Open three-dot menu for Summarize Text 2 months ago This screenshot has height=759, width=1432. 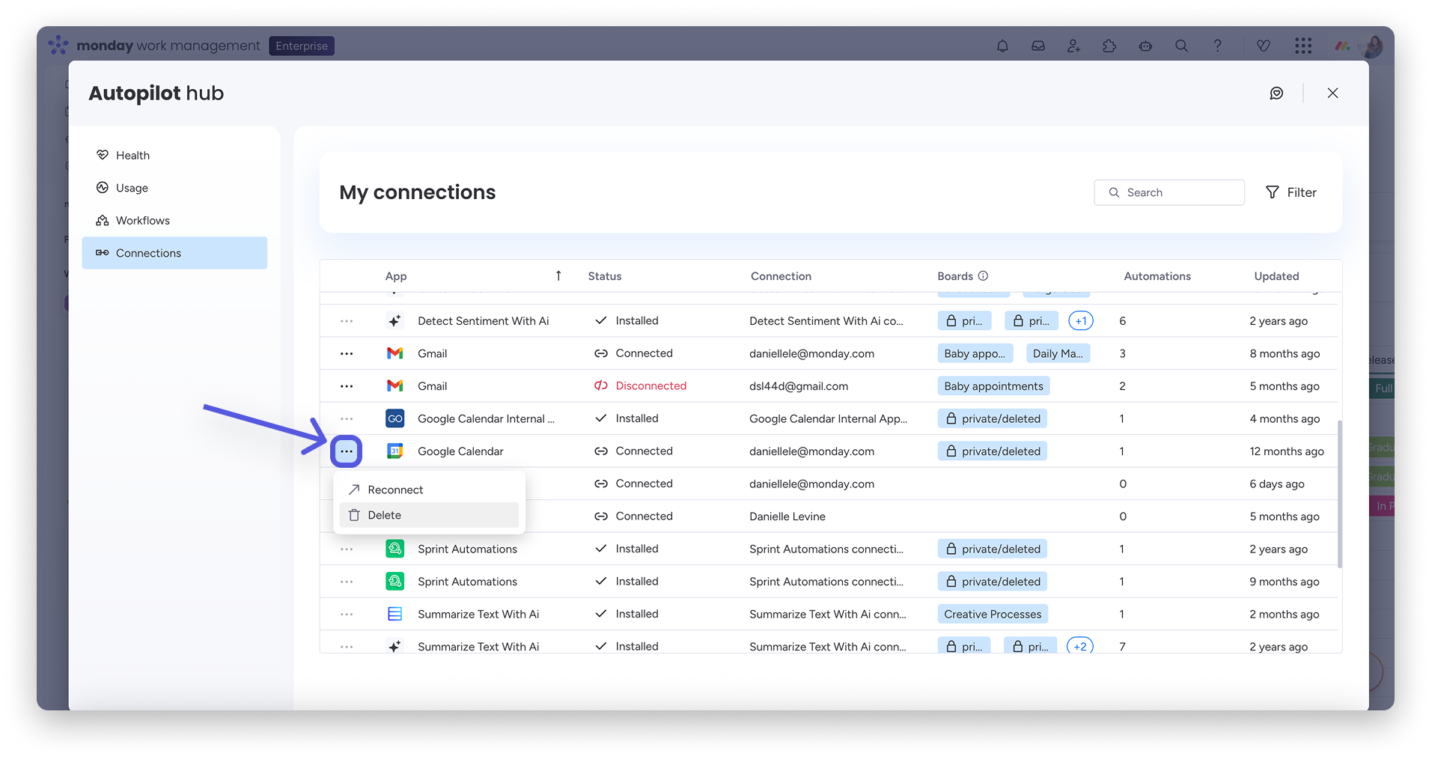(347, 614)
